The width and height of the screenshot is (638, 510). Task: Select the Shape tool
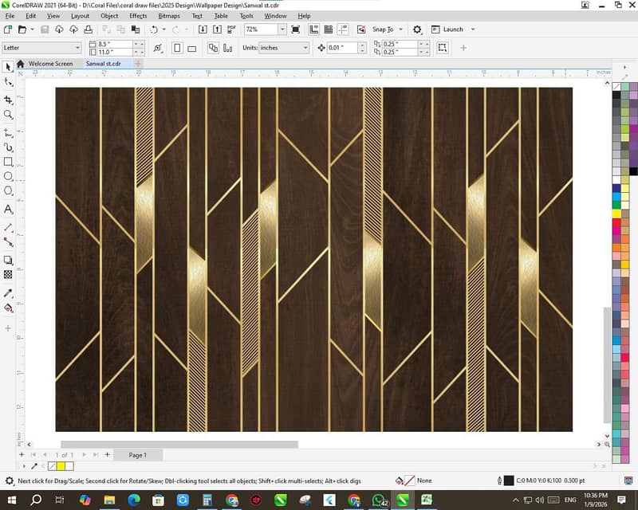8,82
